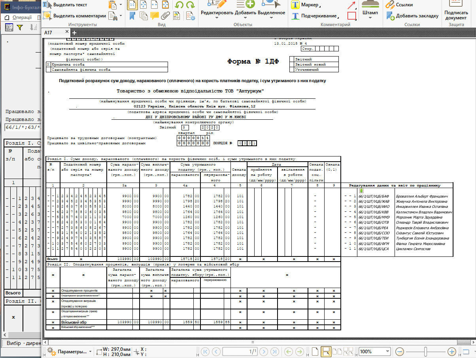Open the find binoculars dropdown arrow in Инструменты
The height and width of the screenshot is (358, 476).
pos(121,16)
